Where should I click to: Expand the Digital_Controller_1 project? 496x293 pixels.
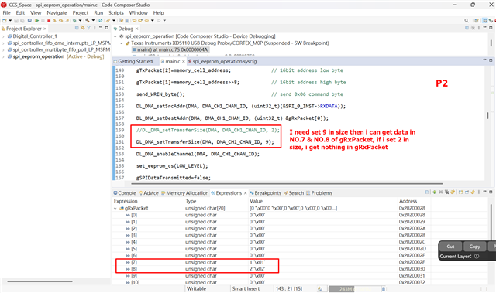(x=3, y=36)
